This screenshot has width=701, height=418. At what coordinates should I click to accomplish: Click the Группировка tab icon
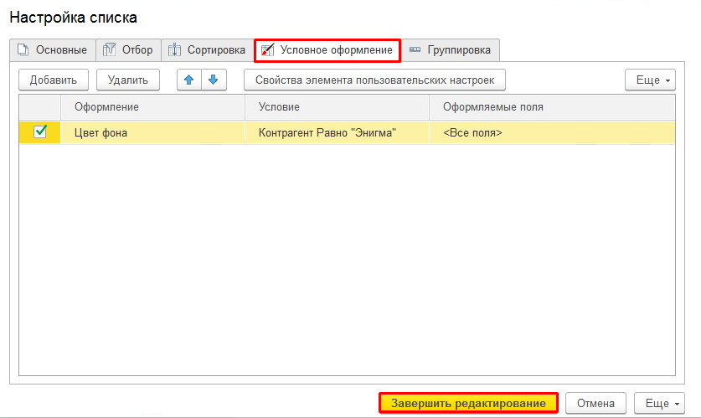415,50
